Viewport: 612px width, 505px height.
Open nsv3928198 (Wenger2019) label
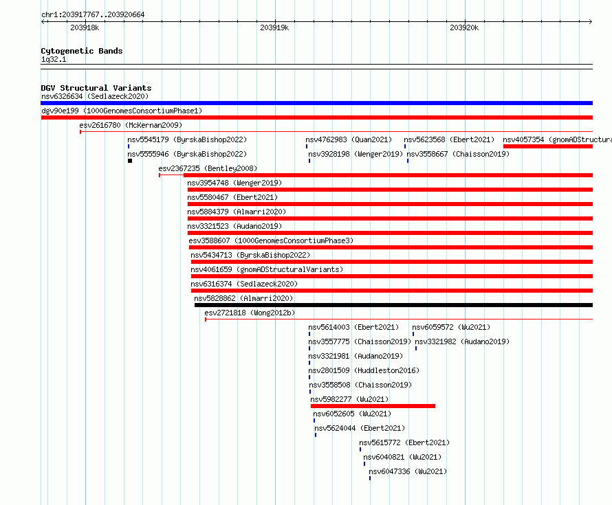pyautogui.click(x=356, y=154)
